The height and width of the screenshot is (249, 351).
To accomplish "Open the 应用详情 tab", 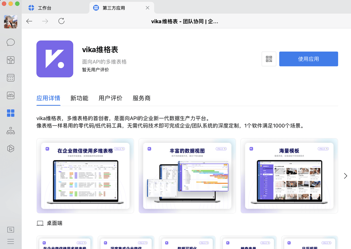I will pos(48,98).
